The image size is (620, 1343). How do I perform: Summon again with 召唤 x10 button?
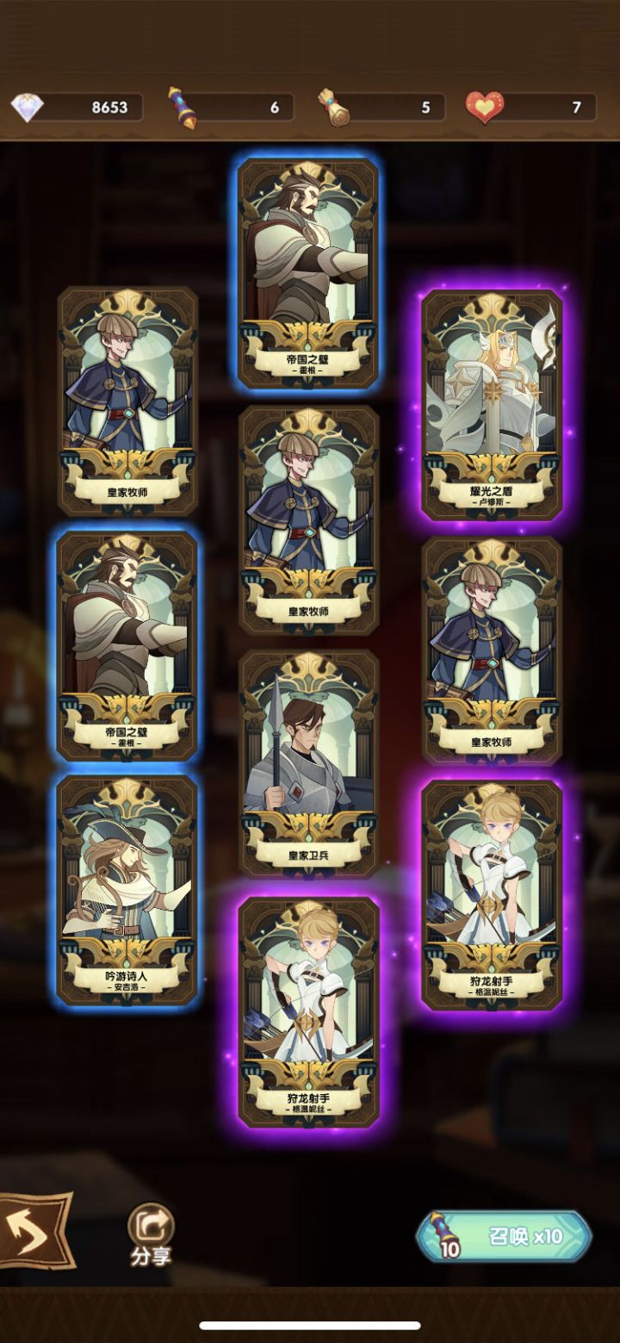pos(505,1235)
